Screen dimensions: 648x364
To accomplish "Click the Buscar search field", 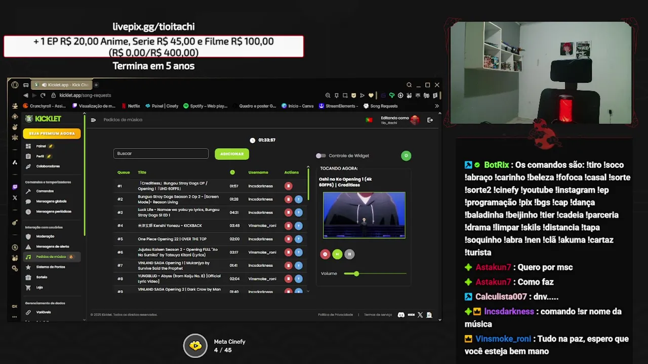I will 161,154.
